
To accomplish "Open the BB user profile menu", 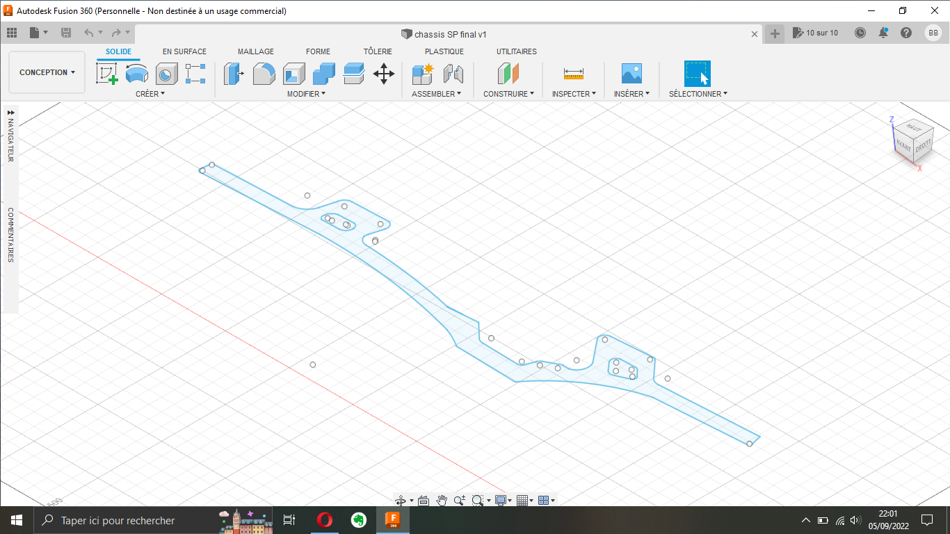I will (933, 33).
